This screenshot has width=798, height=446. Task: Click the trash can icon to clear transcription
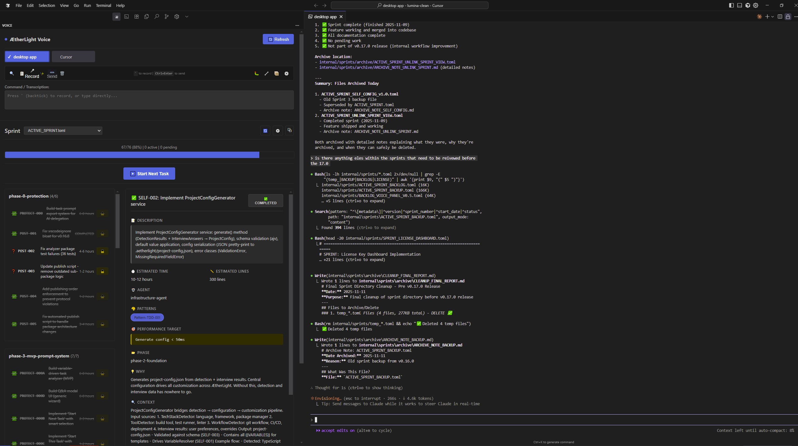point(62,73)
